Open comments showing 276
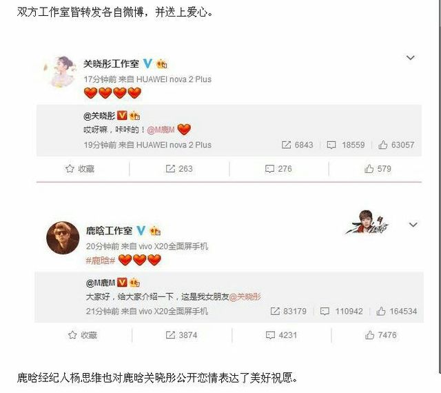Image resolution: width=441 pixels, height=393 pixels. (278, 169)
